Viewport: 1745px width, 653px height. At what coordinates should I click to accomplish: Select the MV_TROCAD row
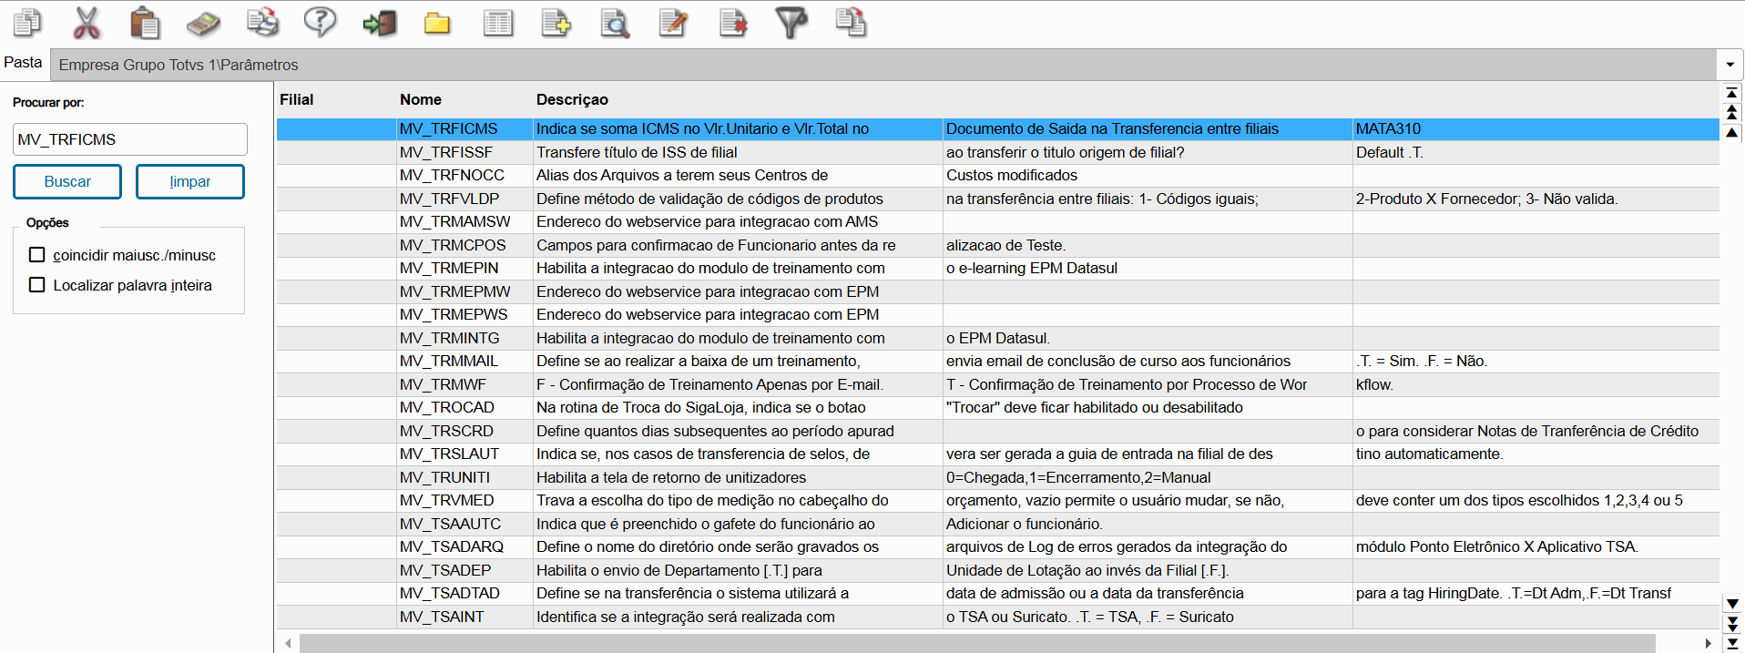(x=998, y=407)
